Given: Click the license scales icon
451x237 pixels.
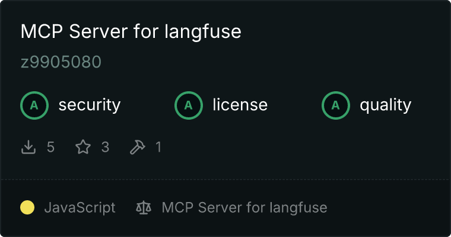Looking at the screenshot, I should click(144, 207).
